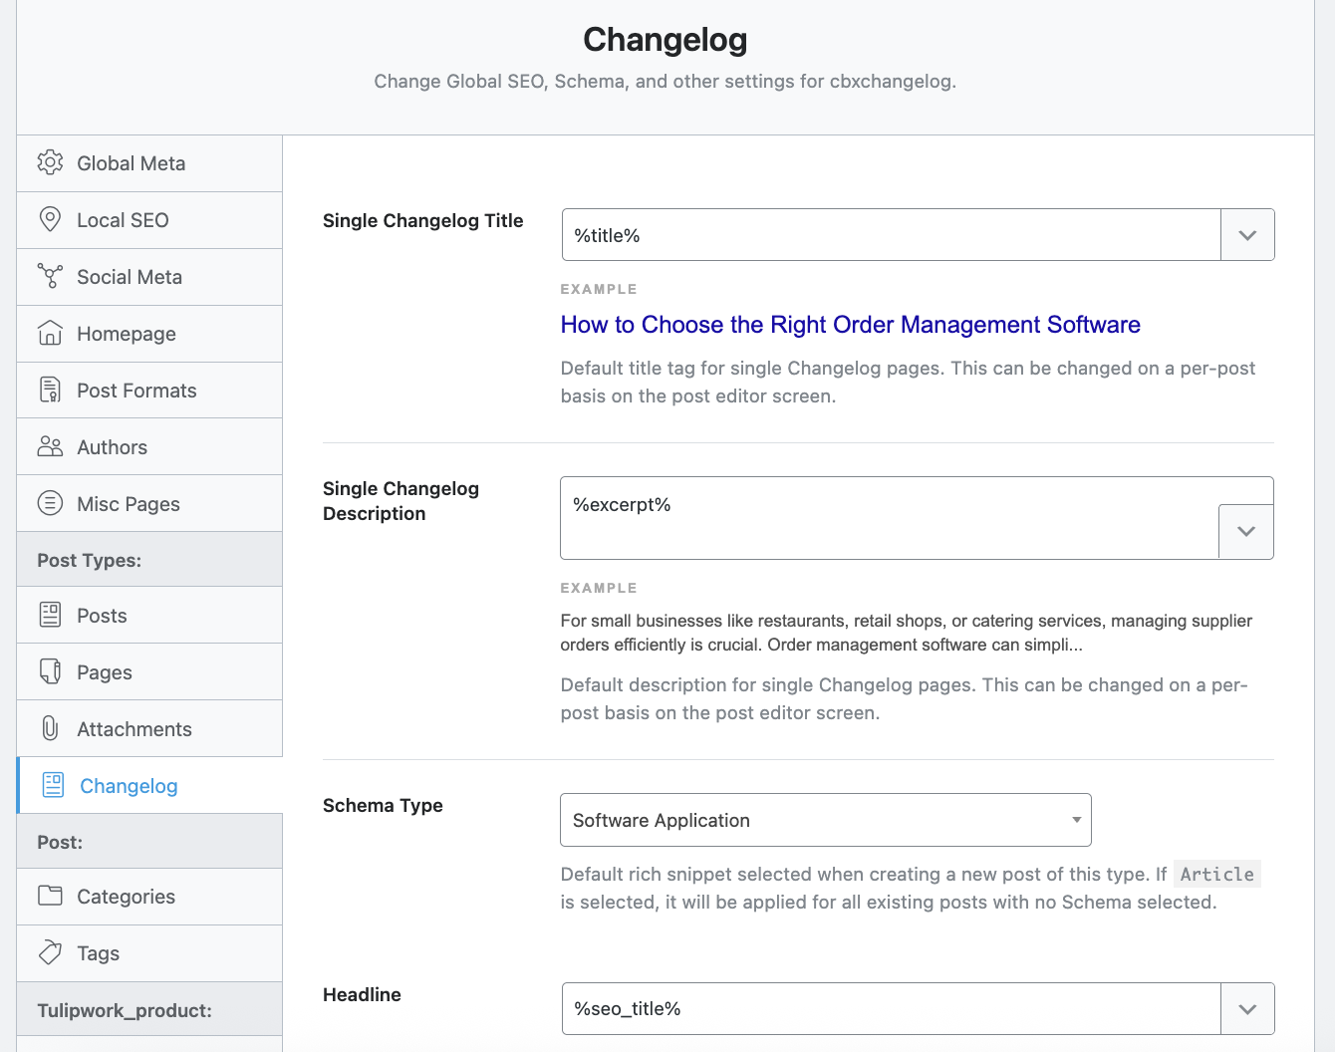
Task: Open the Authors tab
Action: click(149, 447)
